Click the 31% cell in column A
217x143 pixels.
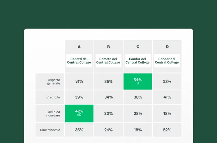(x=79, y=82)
